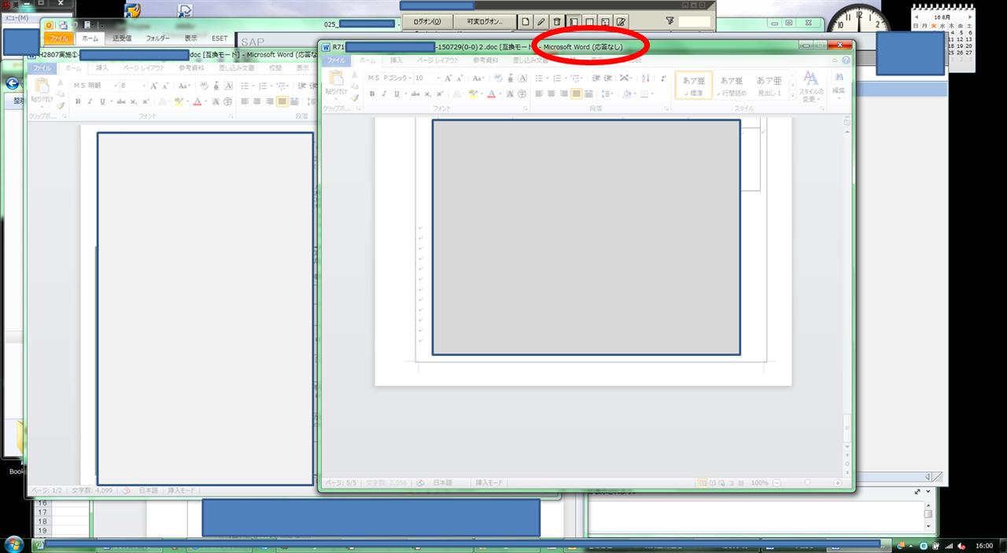This screenshot has height=553, width=1007.
Task: Open Change Styles dropdown in front Word window
Action: [810, 85]
